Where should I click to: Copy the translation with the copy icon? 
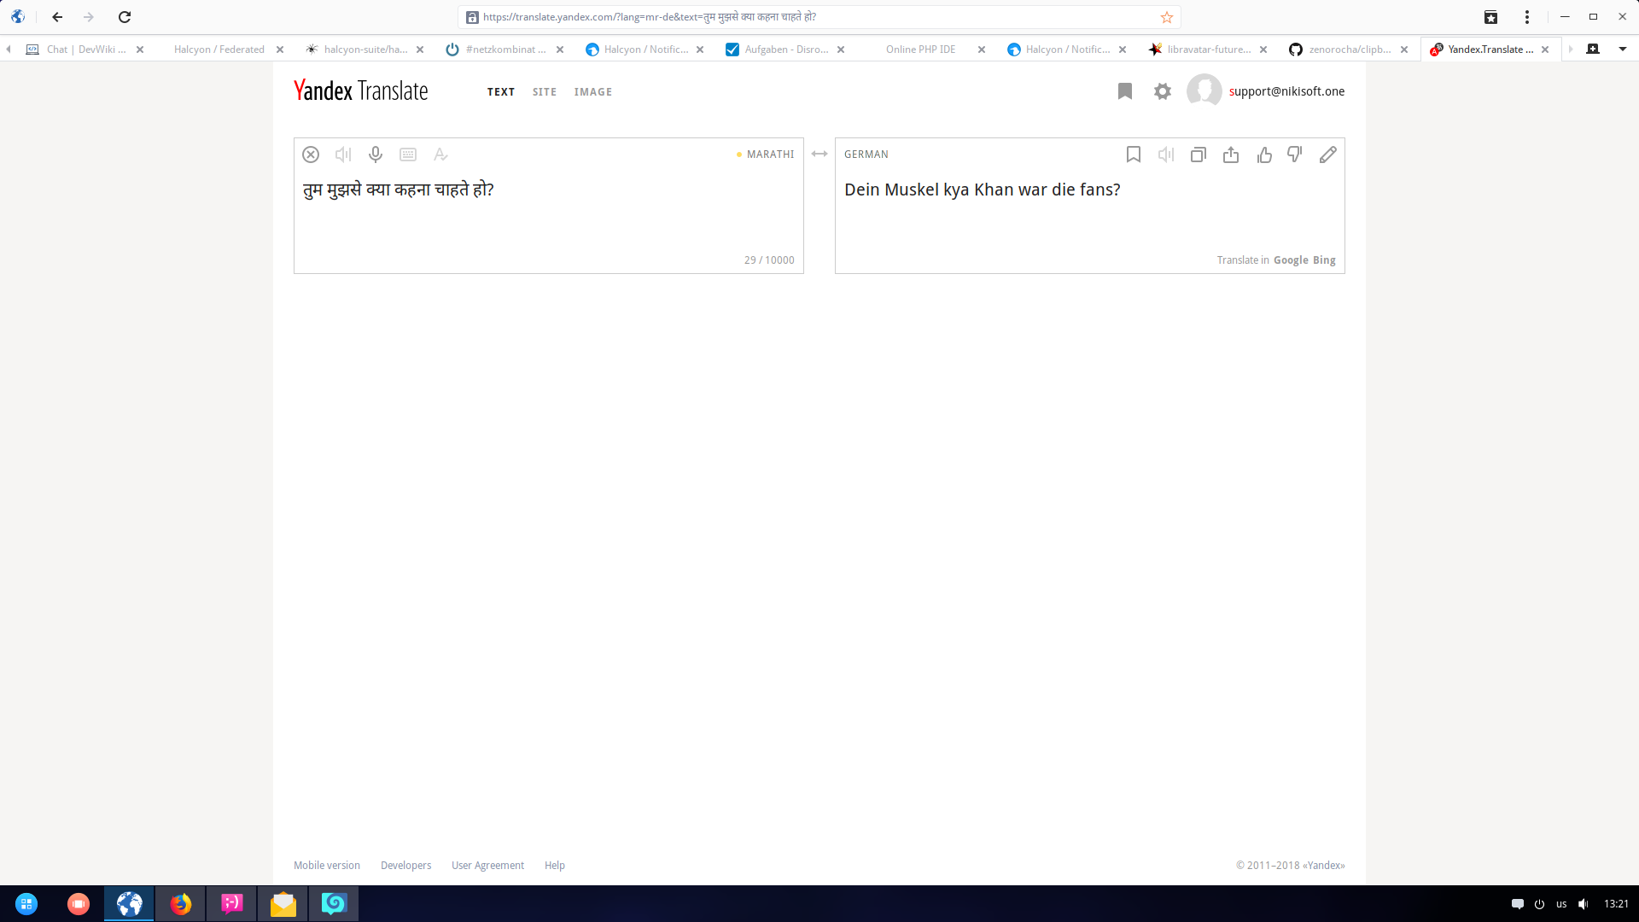[1199, 155]
